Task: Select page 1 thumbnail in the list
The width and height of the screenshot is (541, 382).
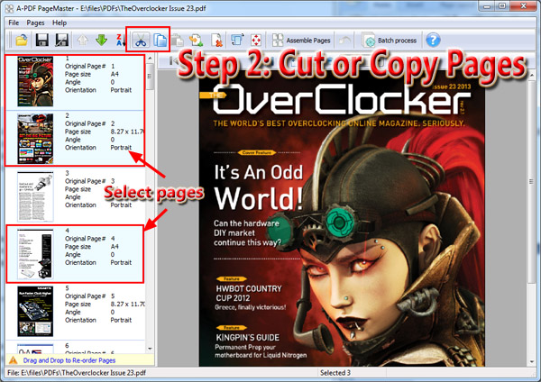Action: click(x=35, y=82)
